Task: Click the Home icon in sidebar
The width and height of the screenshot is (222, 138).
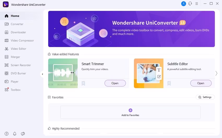Action: (x=7, y=16)
